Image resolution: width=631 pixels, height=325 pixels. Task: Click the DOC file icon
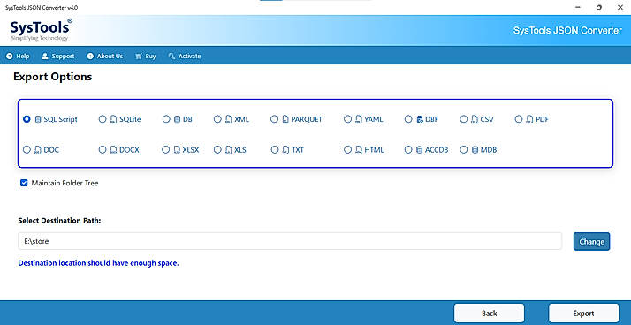click(x=38, y=150)
